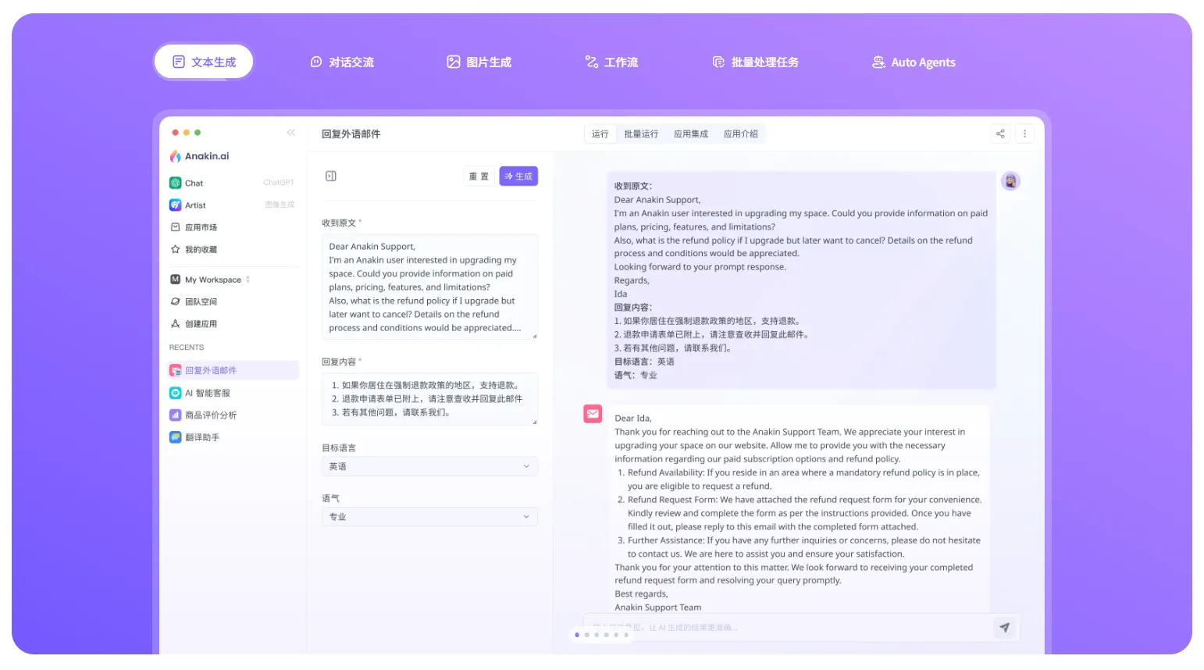Expand the 语气 dropdown showing 专业

click(429, 517)
